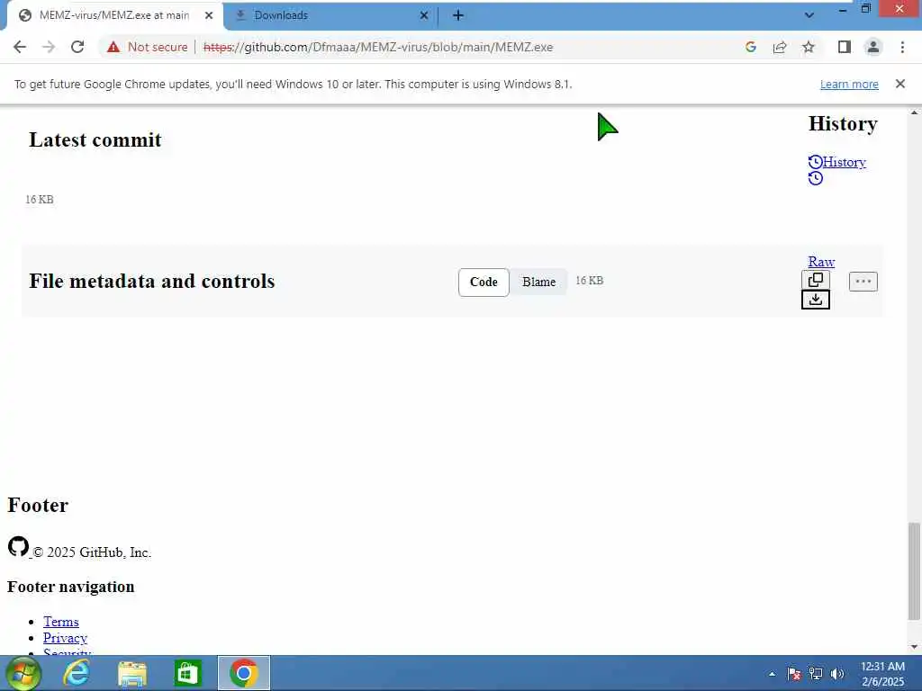This screenshot has width=922, height=691.
Task: Open the Windows Store taskbar icon
Action: [187, 673]
